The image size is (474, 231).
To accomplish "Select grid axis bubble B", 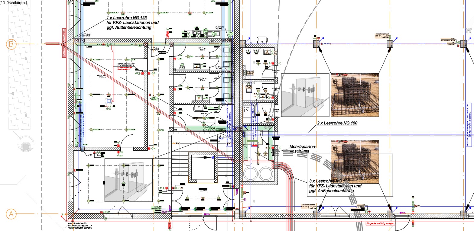I will point(11,44).
